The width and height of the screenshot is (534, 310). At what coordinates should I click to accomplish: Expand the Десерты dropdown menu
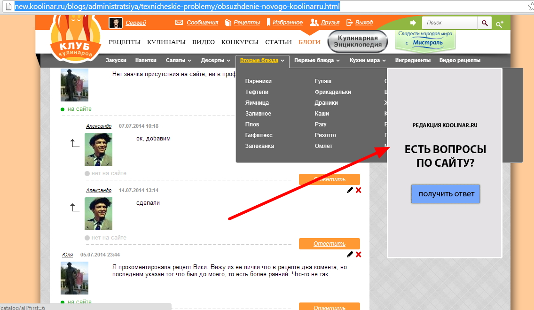216,61
